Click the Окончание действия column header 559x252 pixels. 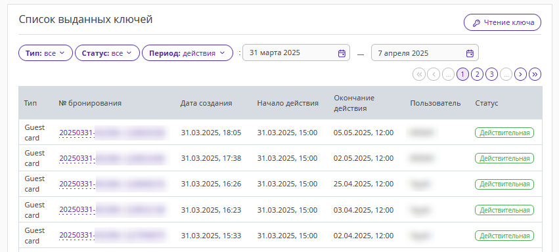point(354,103)
